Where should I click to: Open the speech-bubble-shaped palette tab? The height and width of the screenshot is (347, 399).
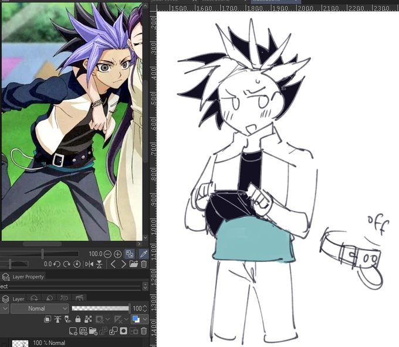point(49,298)
